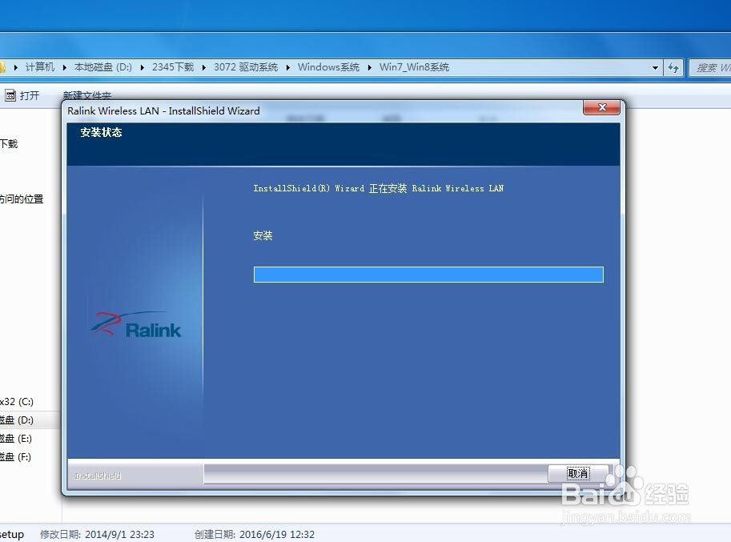Click the installation progress bar
The width and height of the screenshot is (731, 542).
click(x=428, y=275)
